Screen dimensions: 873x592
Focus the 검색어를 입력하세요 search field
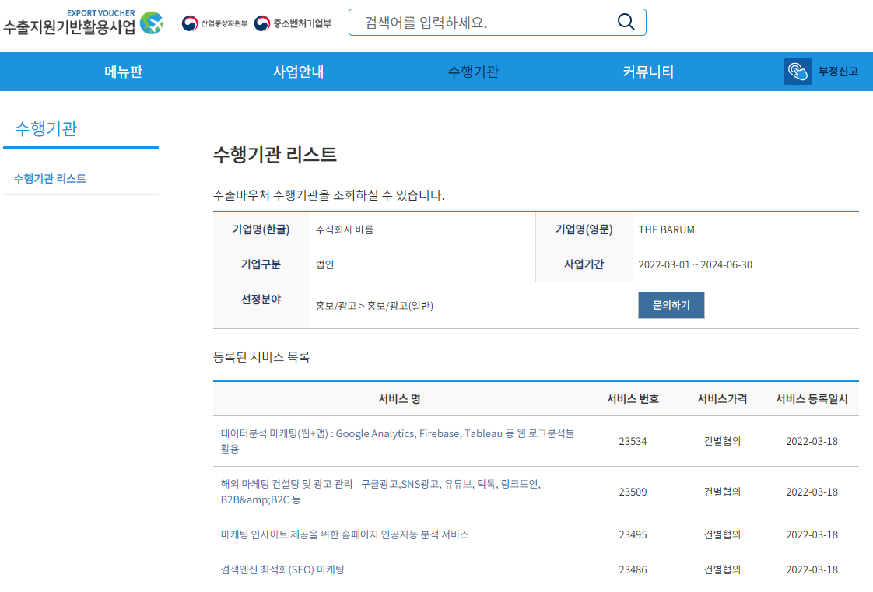coord(497,23)
